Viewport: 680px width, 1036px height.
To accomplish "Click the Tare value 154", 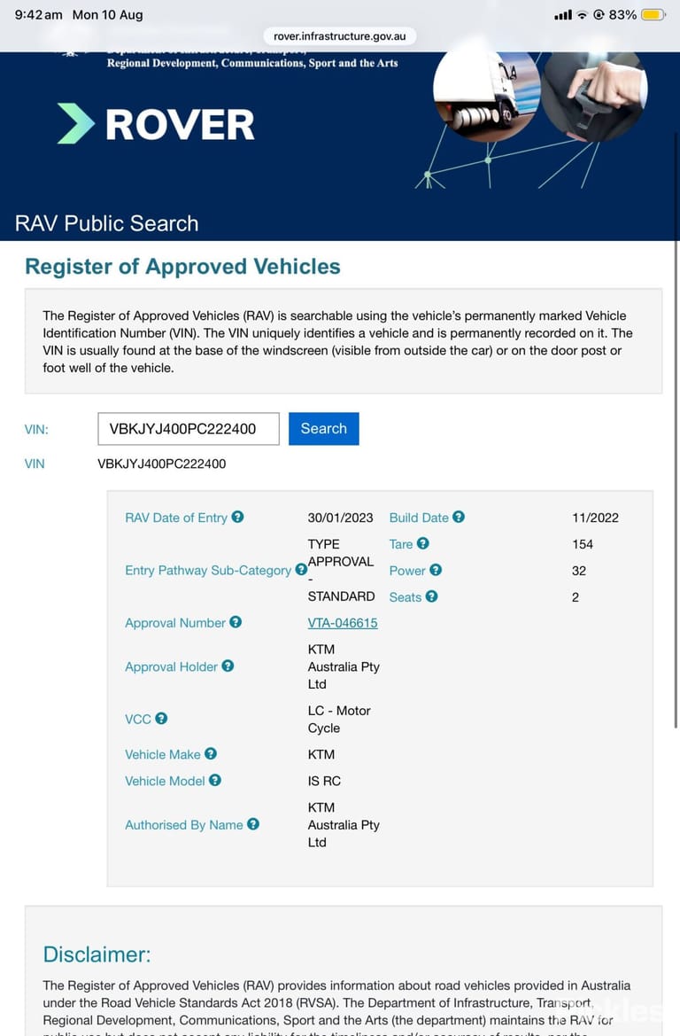I will click(583, 544).
